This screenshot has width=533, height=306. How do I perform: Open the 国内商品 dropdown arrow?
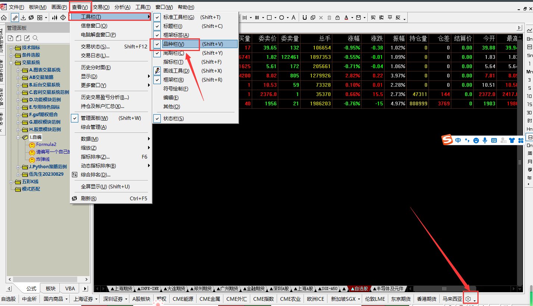coord(66,299)
